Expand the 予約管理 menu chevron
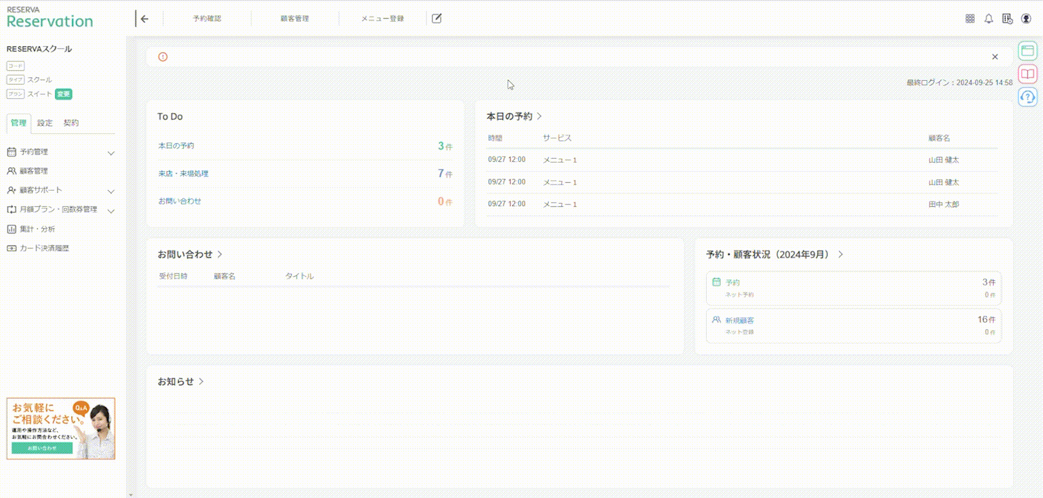The image size is (1043, 498). (x=111, y=153)
